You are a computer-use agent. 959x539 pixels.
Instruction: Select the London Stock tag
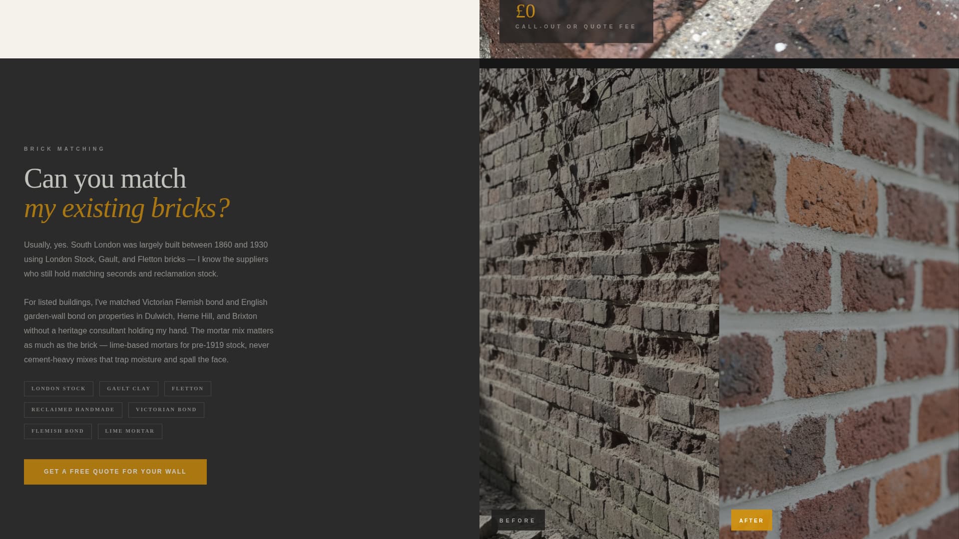click(58, 389)
